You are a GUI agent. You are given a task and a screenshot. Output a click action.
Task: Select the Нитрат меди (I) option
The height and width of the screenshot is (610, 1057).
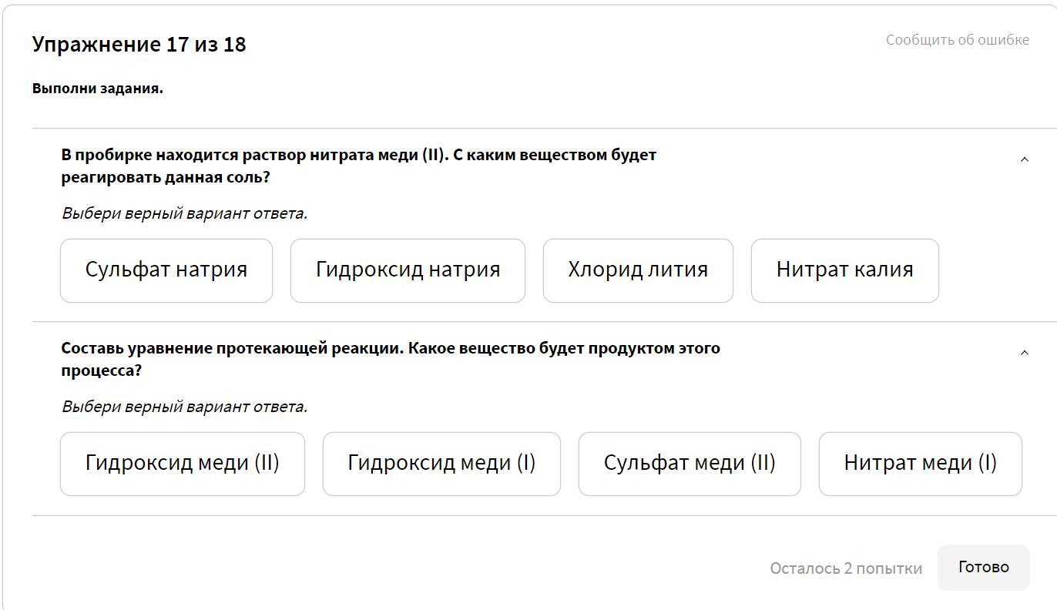(920, 464)
